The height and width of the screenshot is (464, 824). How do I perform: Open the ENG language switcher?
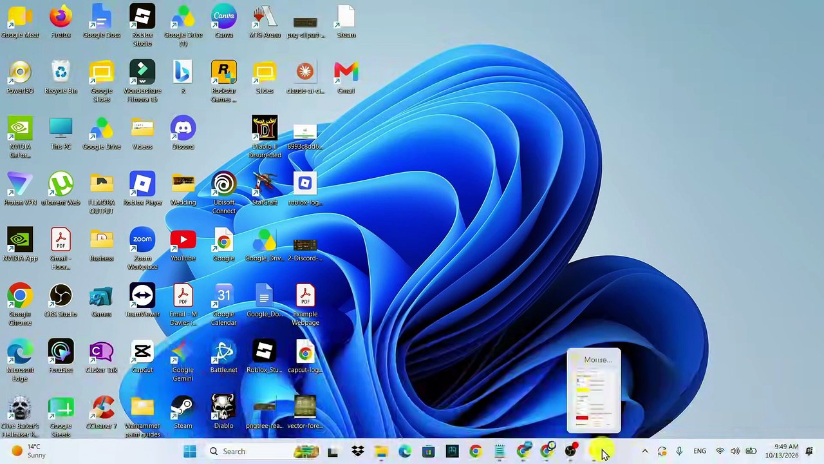click(x=700, y=451)
